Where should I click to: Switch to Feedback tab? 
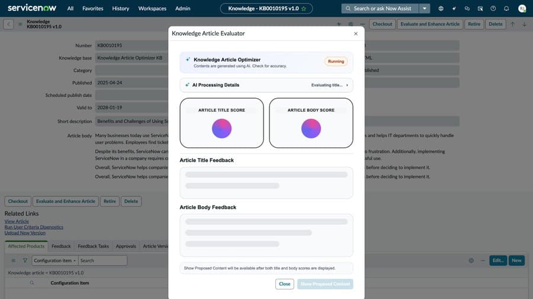pyautogui.click(x=61, y=246)
